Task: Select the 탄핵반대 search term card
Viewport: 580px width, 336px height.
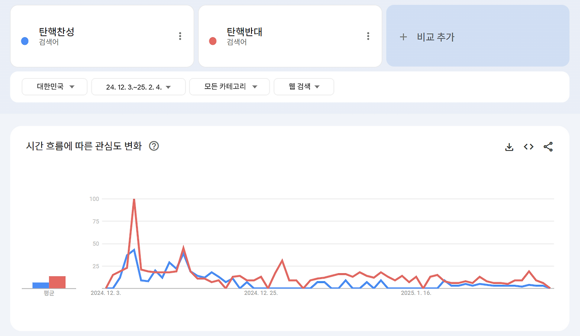Action: pos(290,36)
